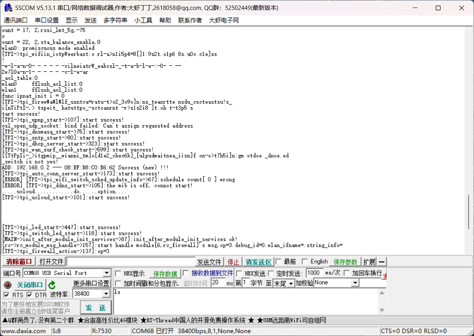Uncheck the RTS checkbox
The image size is (474, 336).
point(6,295)
